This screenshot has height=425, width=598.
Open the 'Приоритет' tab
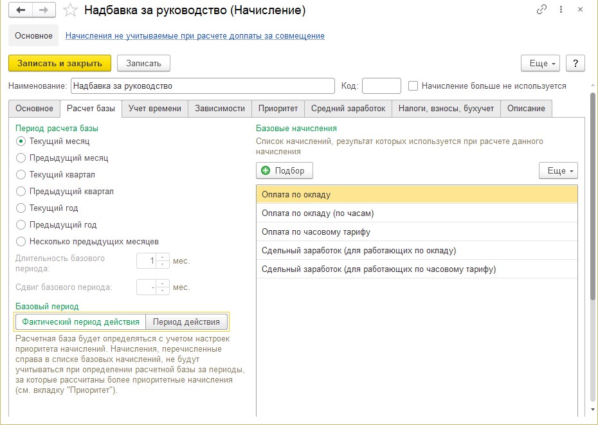(x=278, y=109)
